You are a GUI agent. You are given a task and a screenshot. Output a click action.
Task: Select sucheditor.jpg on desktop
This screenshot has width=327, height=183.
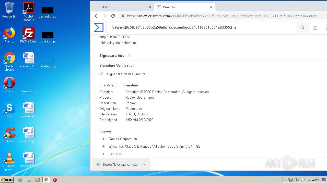pos(48,37)
